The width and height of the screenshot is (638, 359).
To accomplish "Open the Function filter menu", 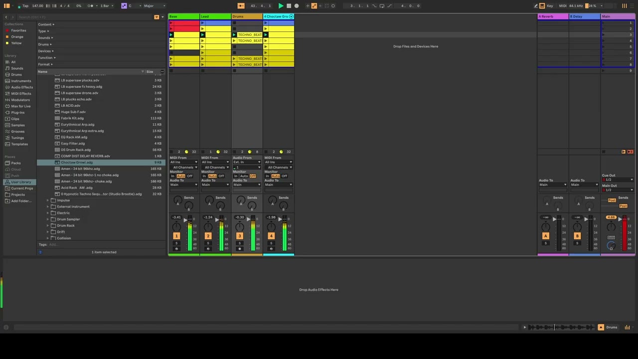I will [46, 58].
